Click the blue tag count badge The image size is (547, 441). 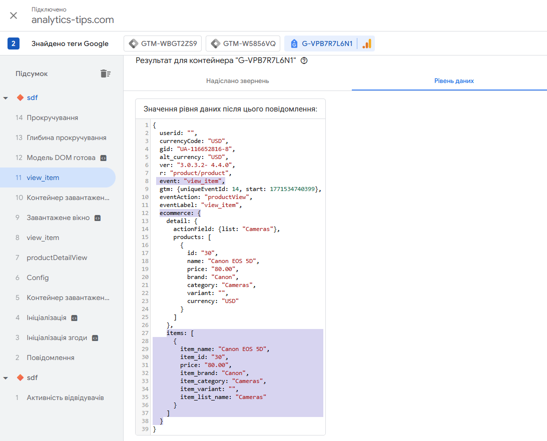pyautogui.click(x=14, y=43)
